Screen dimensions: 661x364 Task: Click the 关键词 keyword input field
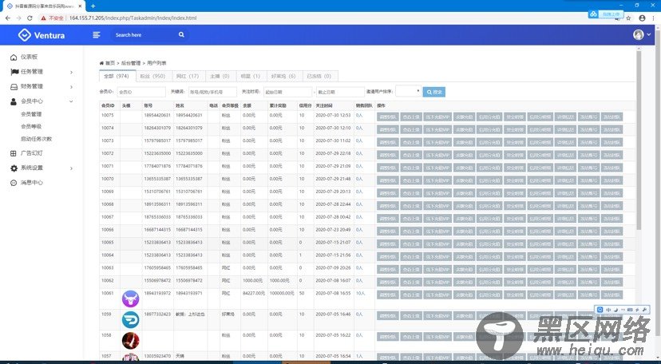point(212,92)
